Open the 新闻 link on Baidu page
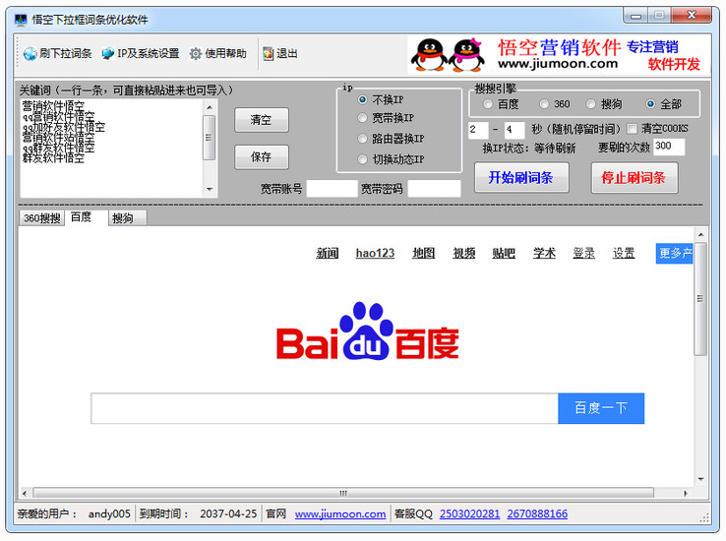 point(328,253)
